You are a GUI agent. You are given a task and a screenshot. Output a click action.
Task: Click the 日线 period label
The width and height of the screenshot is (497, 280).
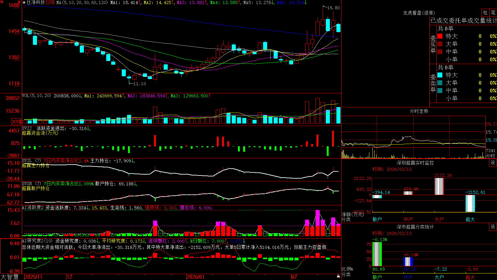click(50, 2)
